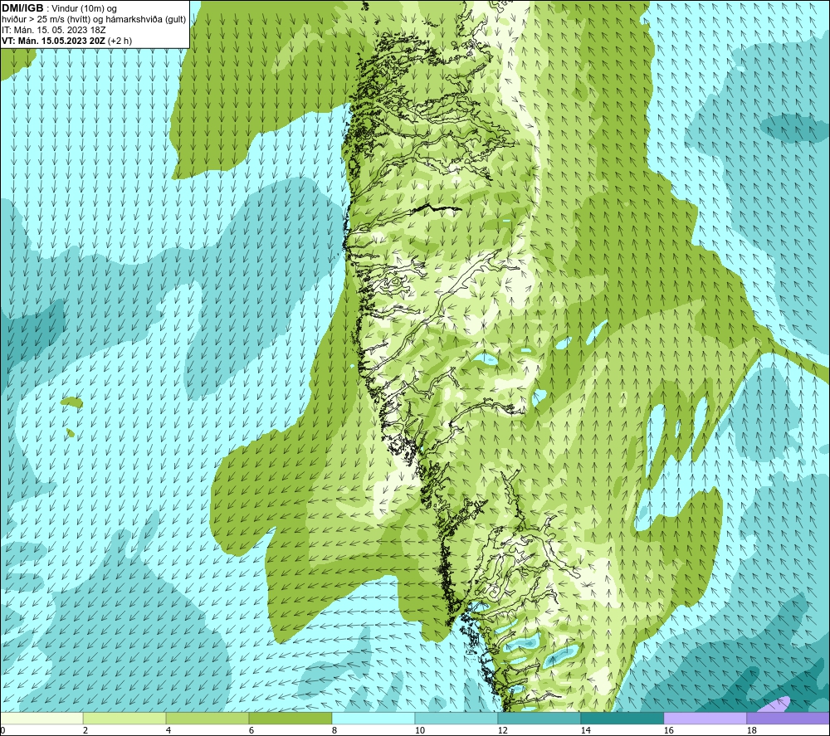Click the 0–2 m/s pale yellow legend swatch
830x736 pixels.
[x=41, y=718]
